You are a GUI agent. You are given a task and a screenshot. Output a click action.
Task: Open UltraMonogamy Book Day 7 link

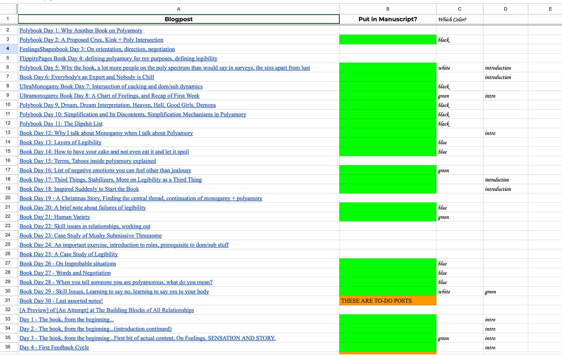click(x=111, y=86)
